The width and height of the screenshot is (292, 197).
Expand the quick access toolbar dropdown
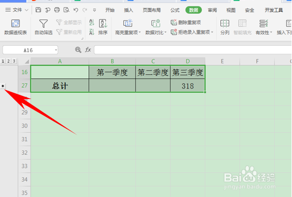click(x=94, y=10)
